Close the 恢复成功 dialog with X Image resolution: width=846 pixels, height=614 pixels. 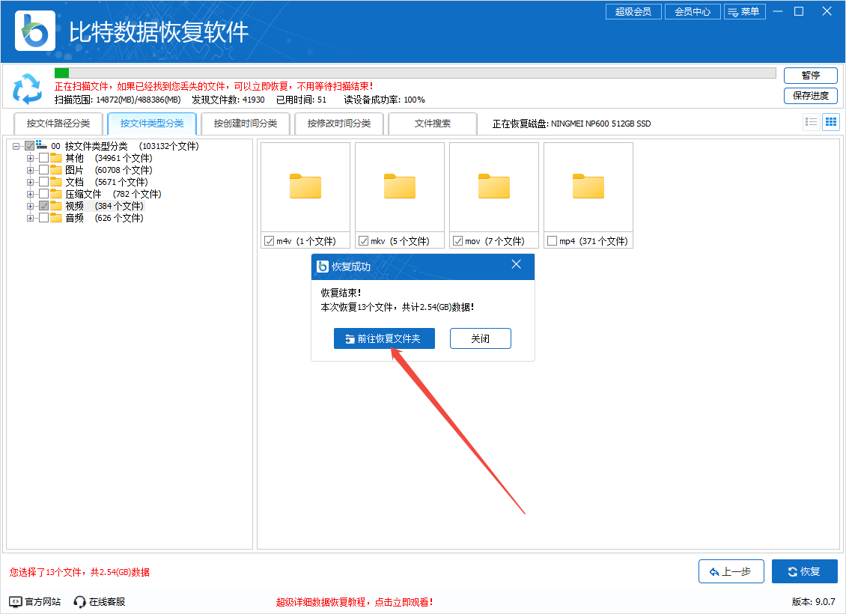pos(517,264)
